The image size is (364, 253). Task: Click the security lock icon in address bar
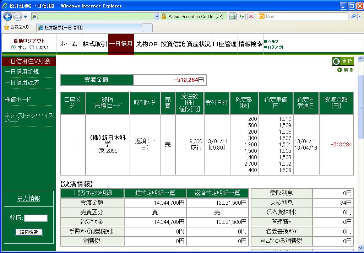coord(164,16)
